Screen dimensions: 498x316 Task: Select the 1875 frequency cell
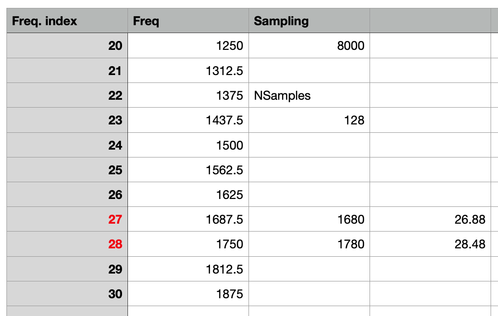coord(188,294)
